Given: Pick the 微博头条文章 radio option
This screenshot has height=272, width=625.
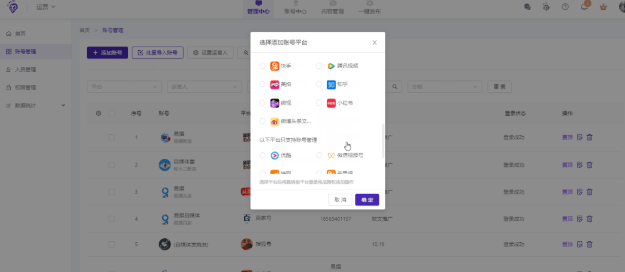Looking at the screenshot, I should tap(263, 121).
